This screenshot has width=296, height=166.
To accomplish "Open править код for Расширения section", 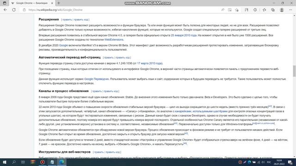I will click(81, 19).
